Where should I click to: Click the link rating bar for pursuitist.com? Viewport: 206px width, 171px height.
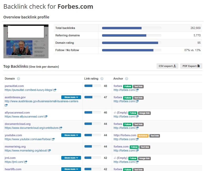click(93, 86)
